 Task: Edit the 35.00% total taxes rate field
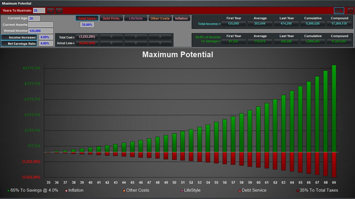(87, 25)
